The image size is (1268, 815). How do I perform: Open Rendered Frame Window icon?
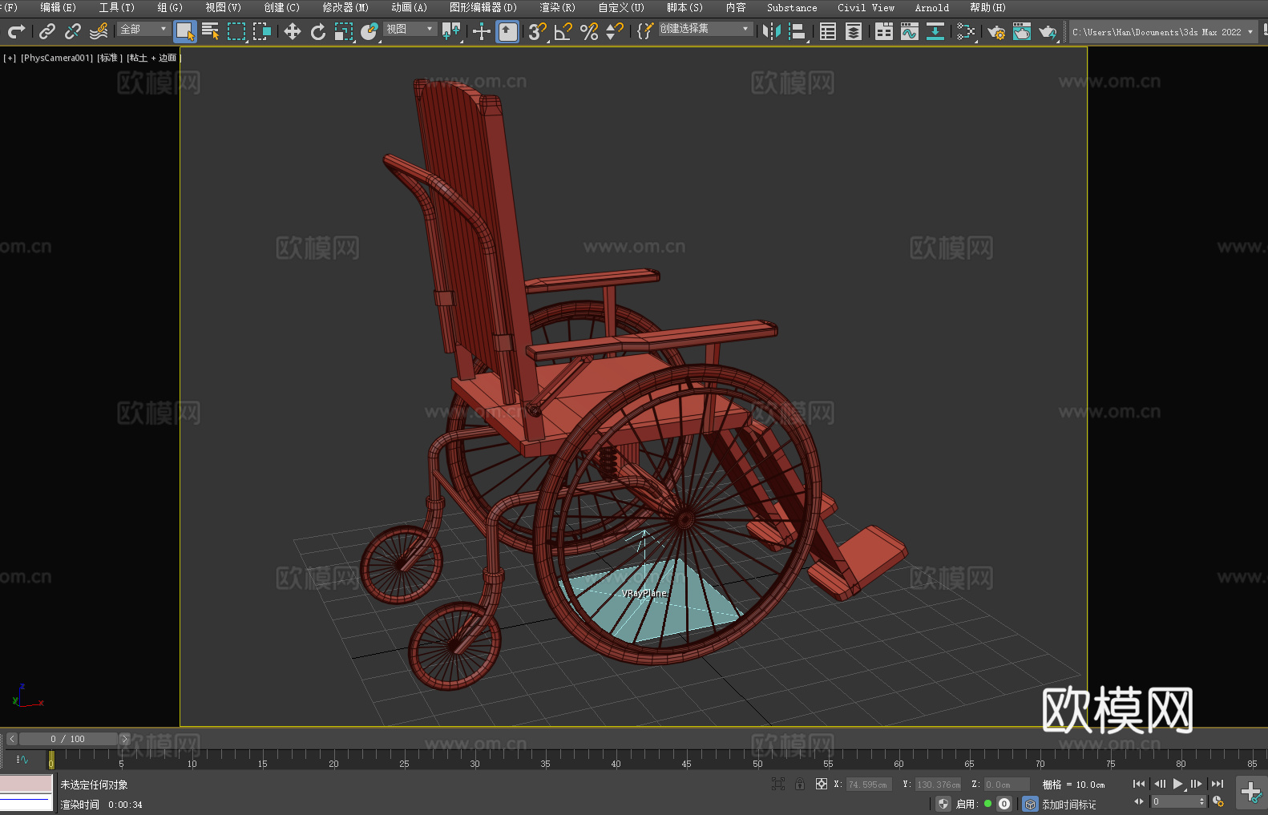(x=1022, y=31)
